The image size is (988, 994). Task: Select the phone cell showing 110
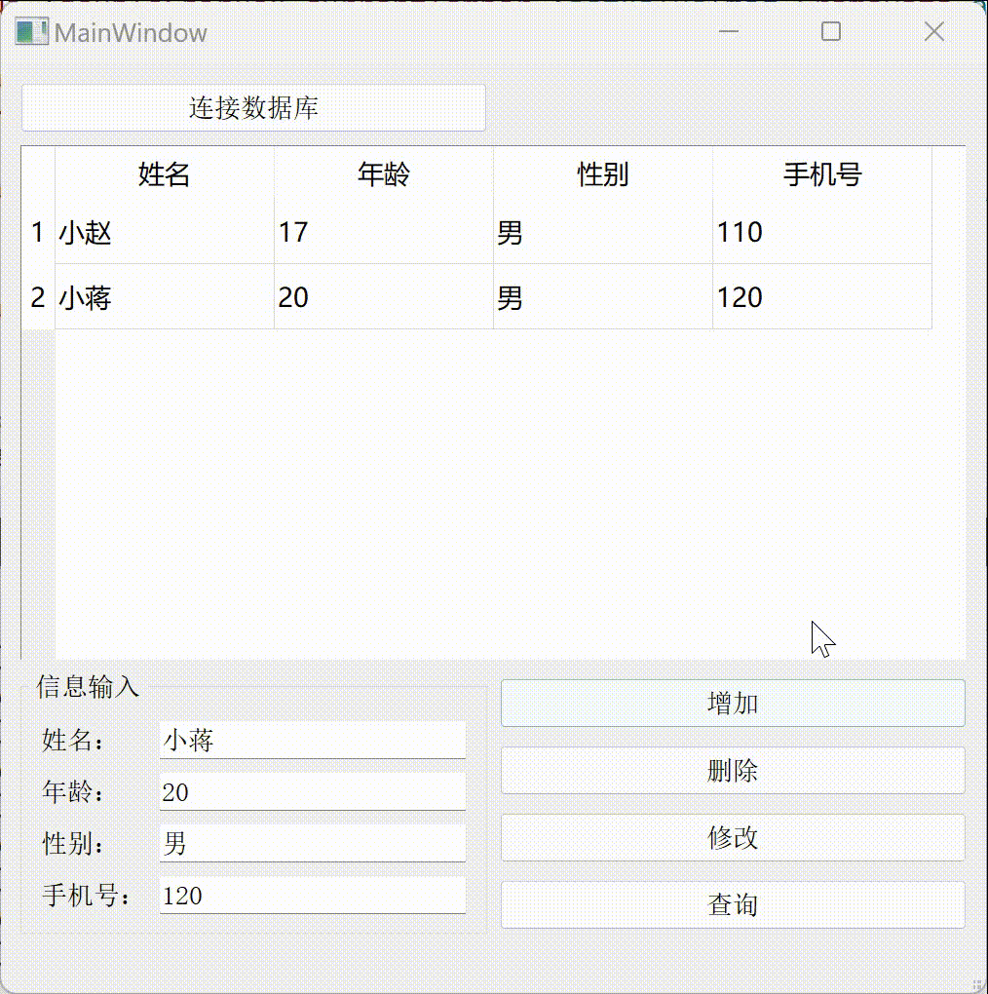pyautogui.click(x=822, y=231)
